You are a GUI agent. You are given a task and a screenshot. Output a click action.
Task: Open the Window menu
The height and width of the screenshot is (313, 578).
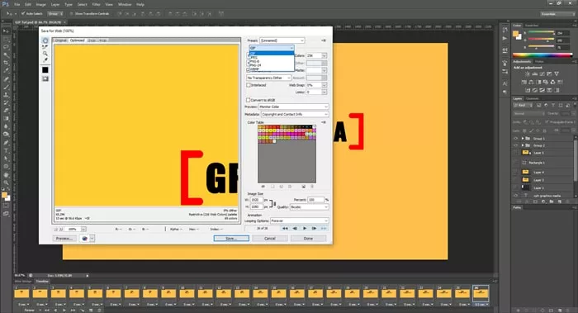[125, 4]
